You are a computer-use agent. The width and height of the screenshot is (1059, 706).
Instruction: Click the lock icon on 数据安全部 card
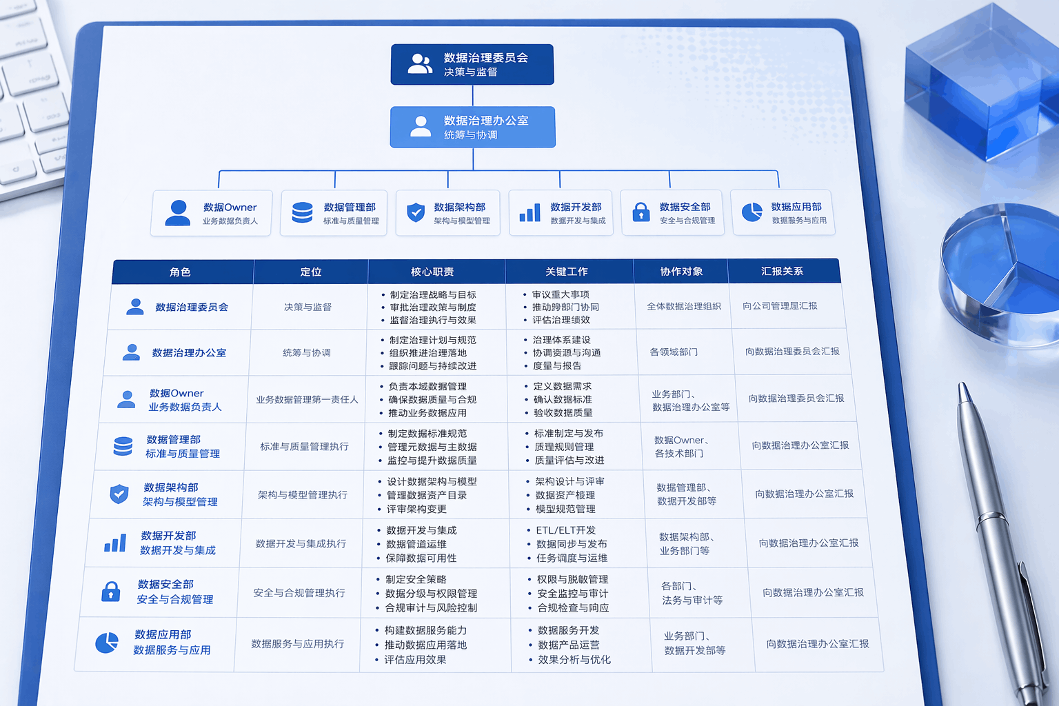(x=640, y=213)
